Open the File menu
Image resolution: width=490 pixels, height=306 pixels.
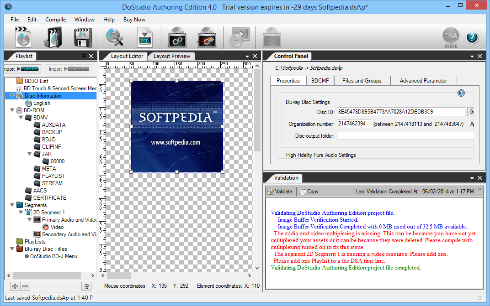[x=15, y=19]
